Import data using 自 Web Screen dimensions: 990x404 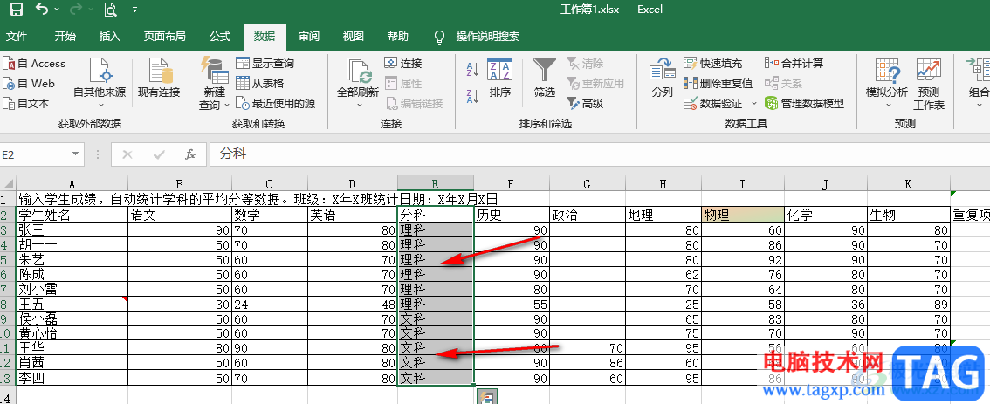tap(29, 83)
